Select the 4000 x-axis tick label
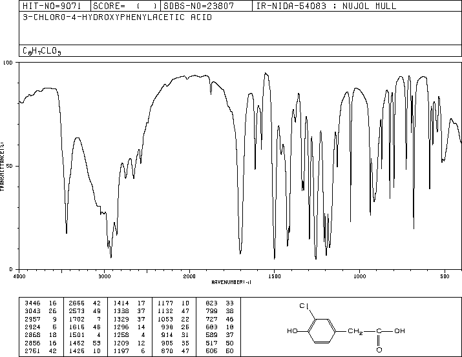This screenshot has width=462, height=357. pyautogui.click(x=19, y=276)
